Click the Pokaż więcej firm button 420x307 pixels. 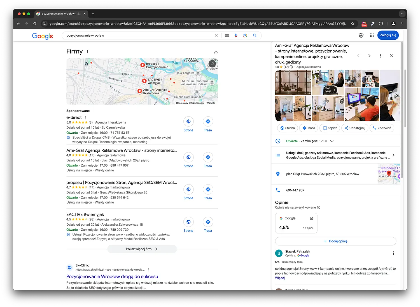[142, 249]
